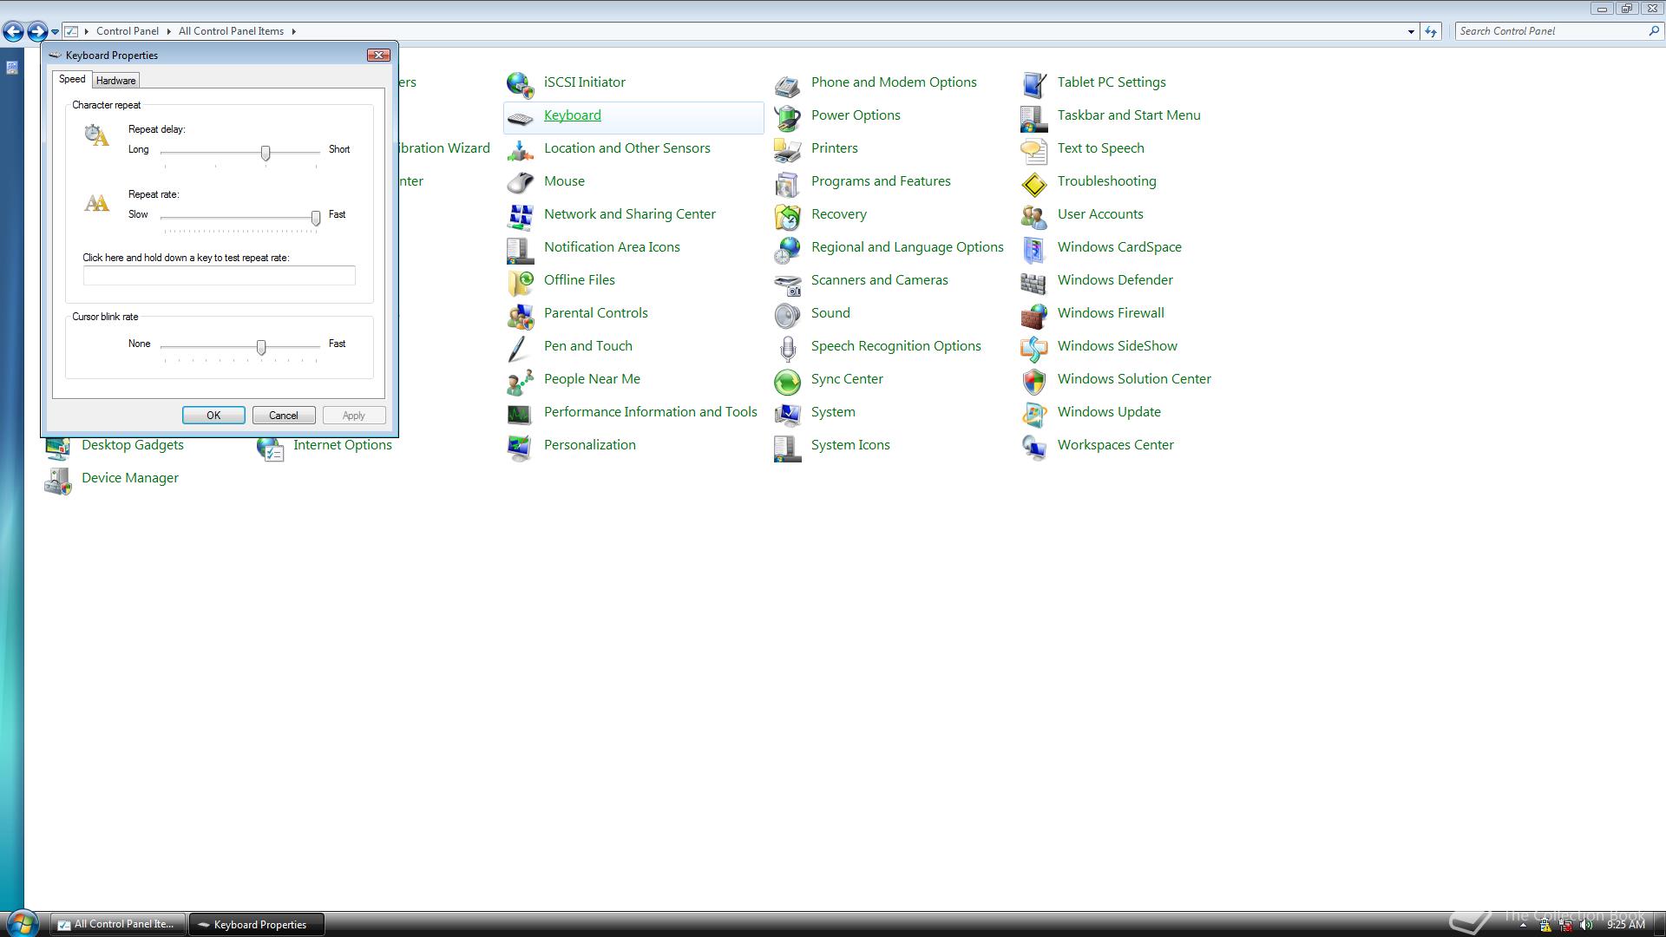Screen dimensions: 1666x937
Task: Click the Personalization icon
Action: pyautogui.click(x=520, y=446)
